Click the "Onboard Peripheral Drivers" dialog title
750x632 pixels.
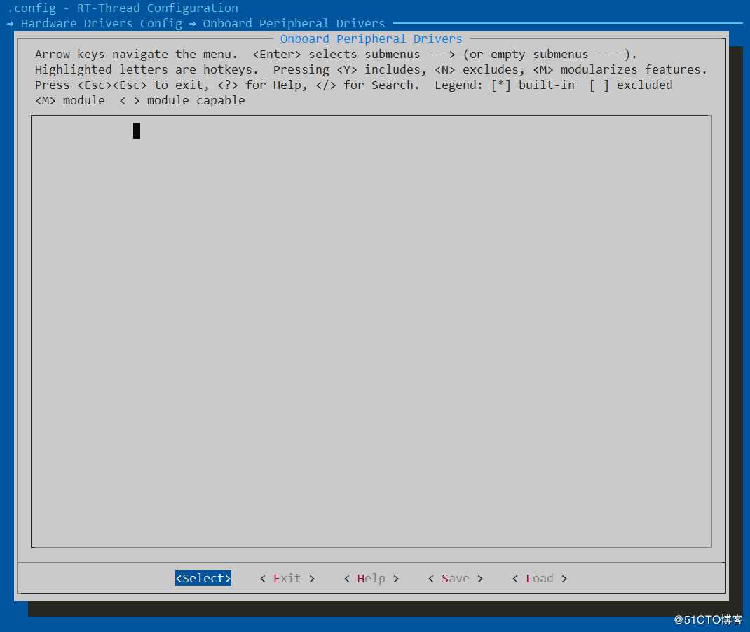pyautogui.click(x=371, y=39)
